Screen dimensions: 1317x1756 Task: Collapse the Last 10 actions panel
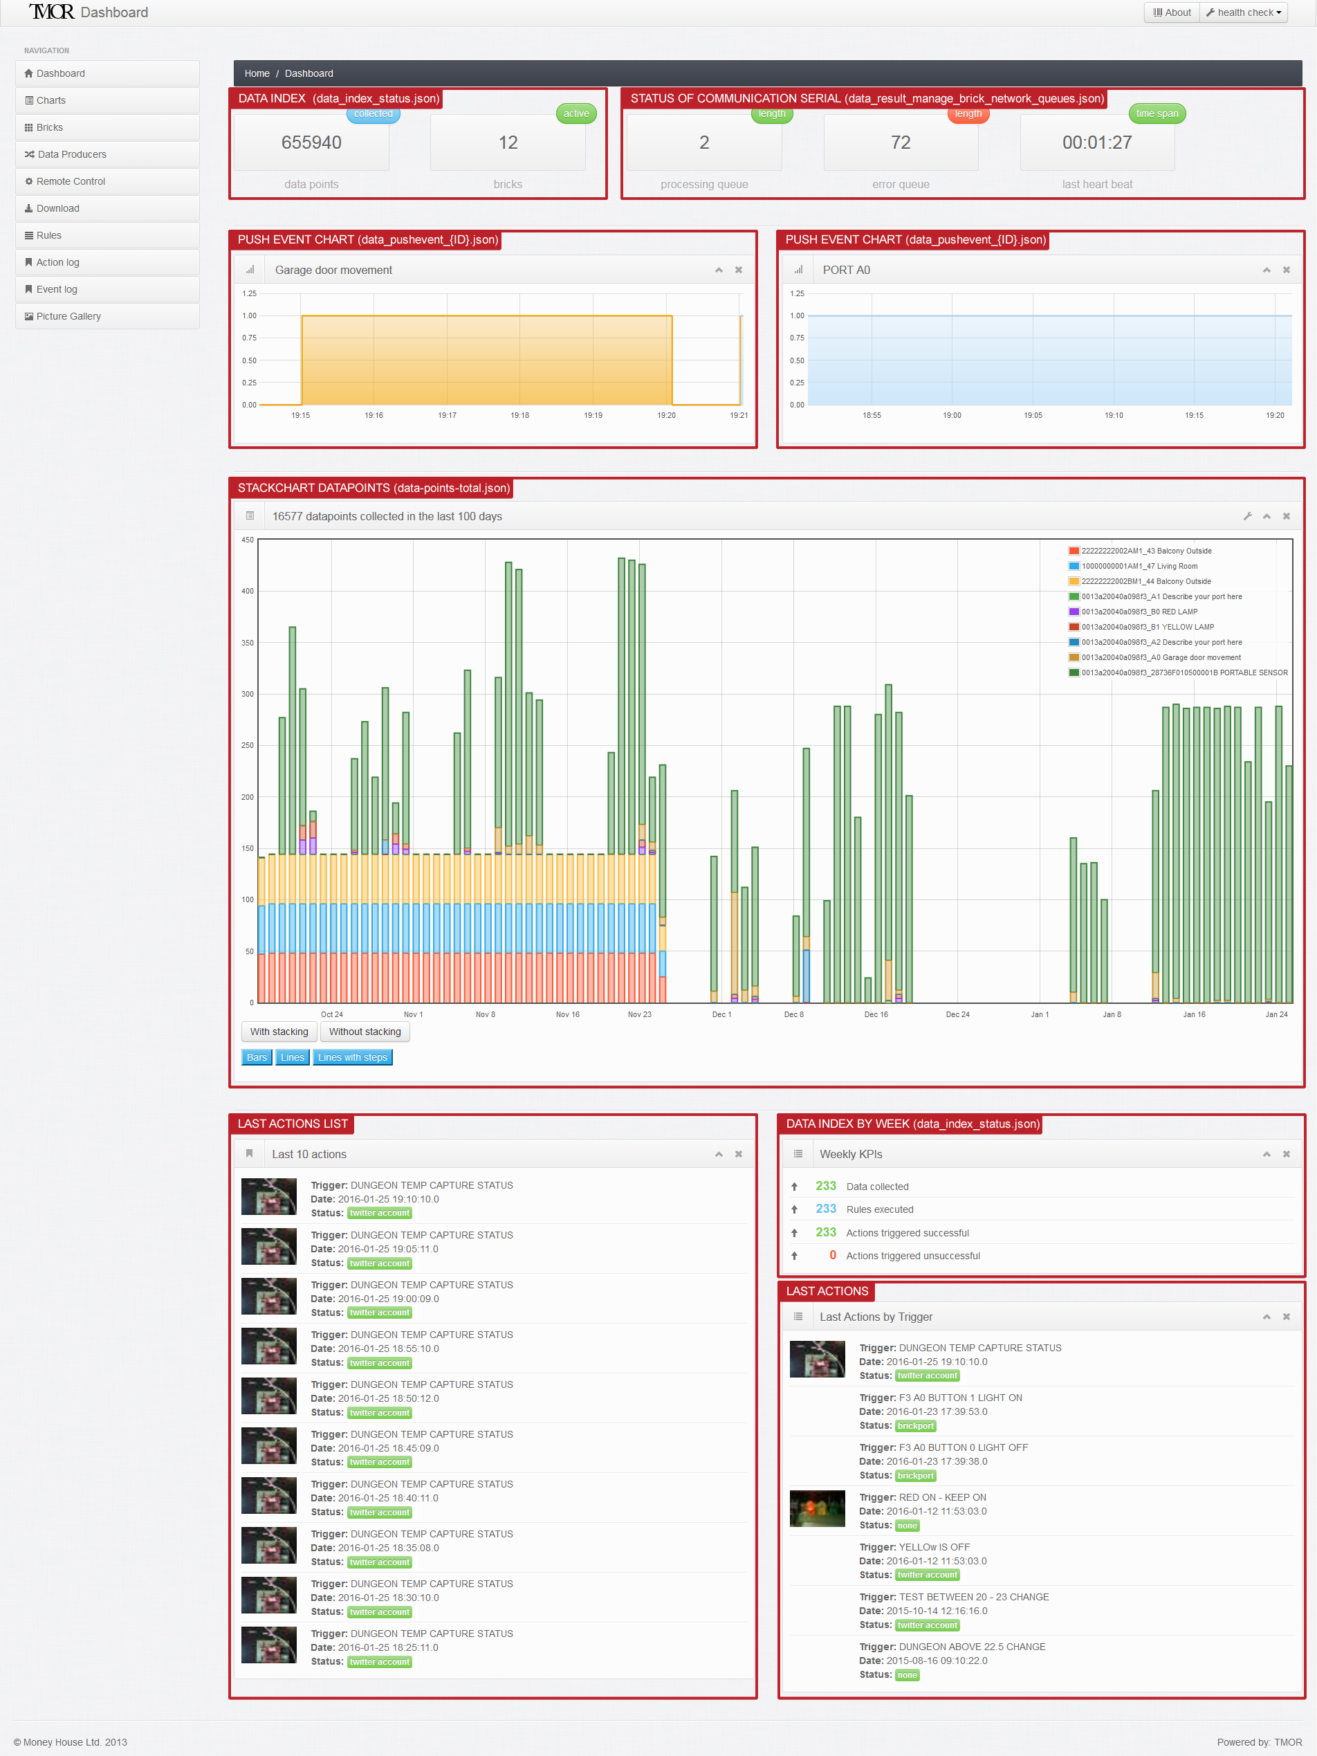719,1154
